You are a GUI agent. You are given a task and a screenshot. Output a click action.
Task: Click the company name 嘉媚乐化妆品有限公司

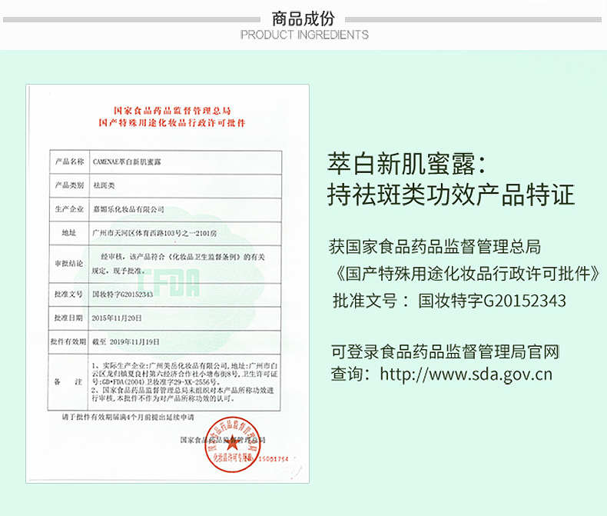click(x=128, y=210)
